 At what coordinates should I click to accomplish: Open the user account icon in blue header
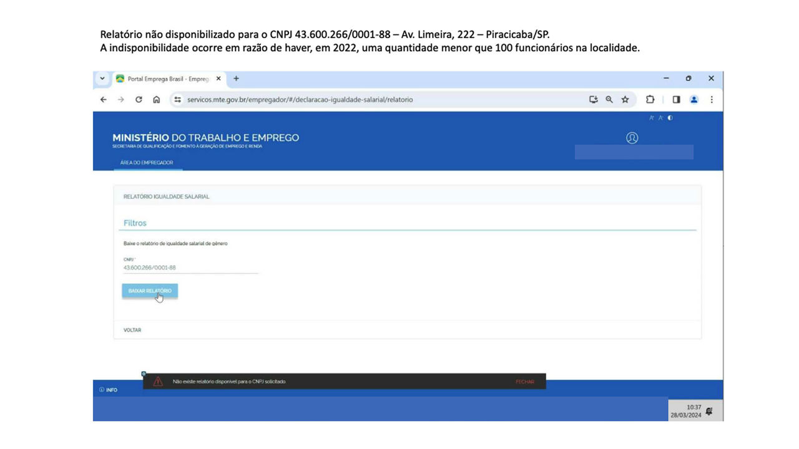click(632, 138)
